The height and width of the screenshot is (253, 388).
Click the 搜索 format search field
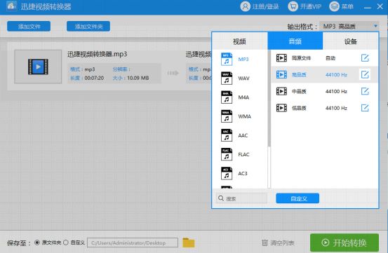[241, 198]
